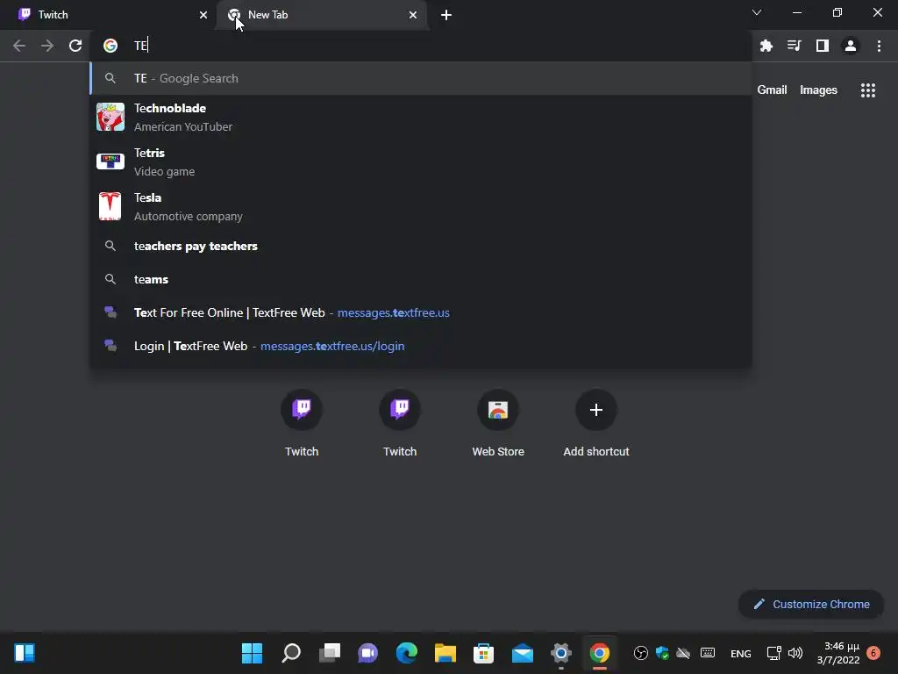Open Login TextFree Web suggestion

[421, 346]
